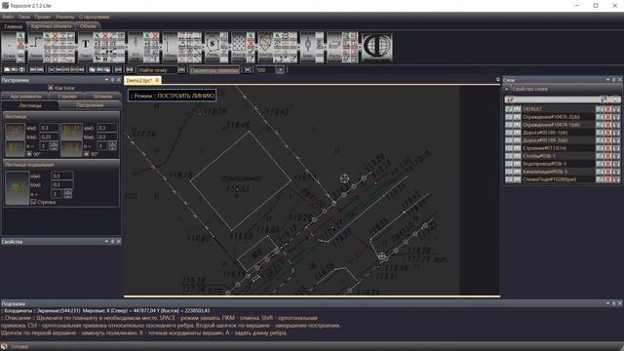Click the S hexagon symbol tool
The width and height of the screenshot is (624, 351).
tap(213, 48)
